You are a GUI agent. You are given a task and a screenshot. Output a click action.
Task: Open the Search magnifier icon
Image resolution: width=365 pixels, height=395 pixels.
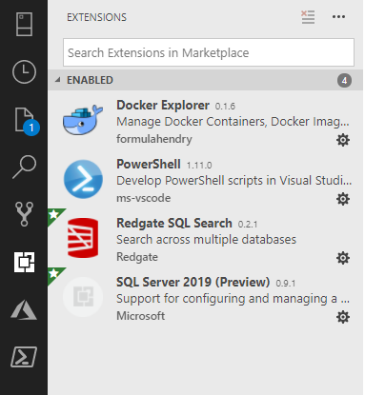24,167
